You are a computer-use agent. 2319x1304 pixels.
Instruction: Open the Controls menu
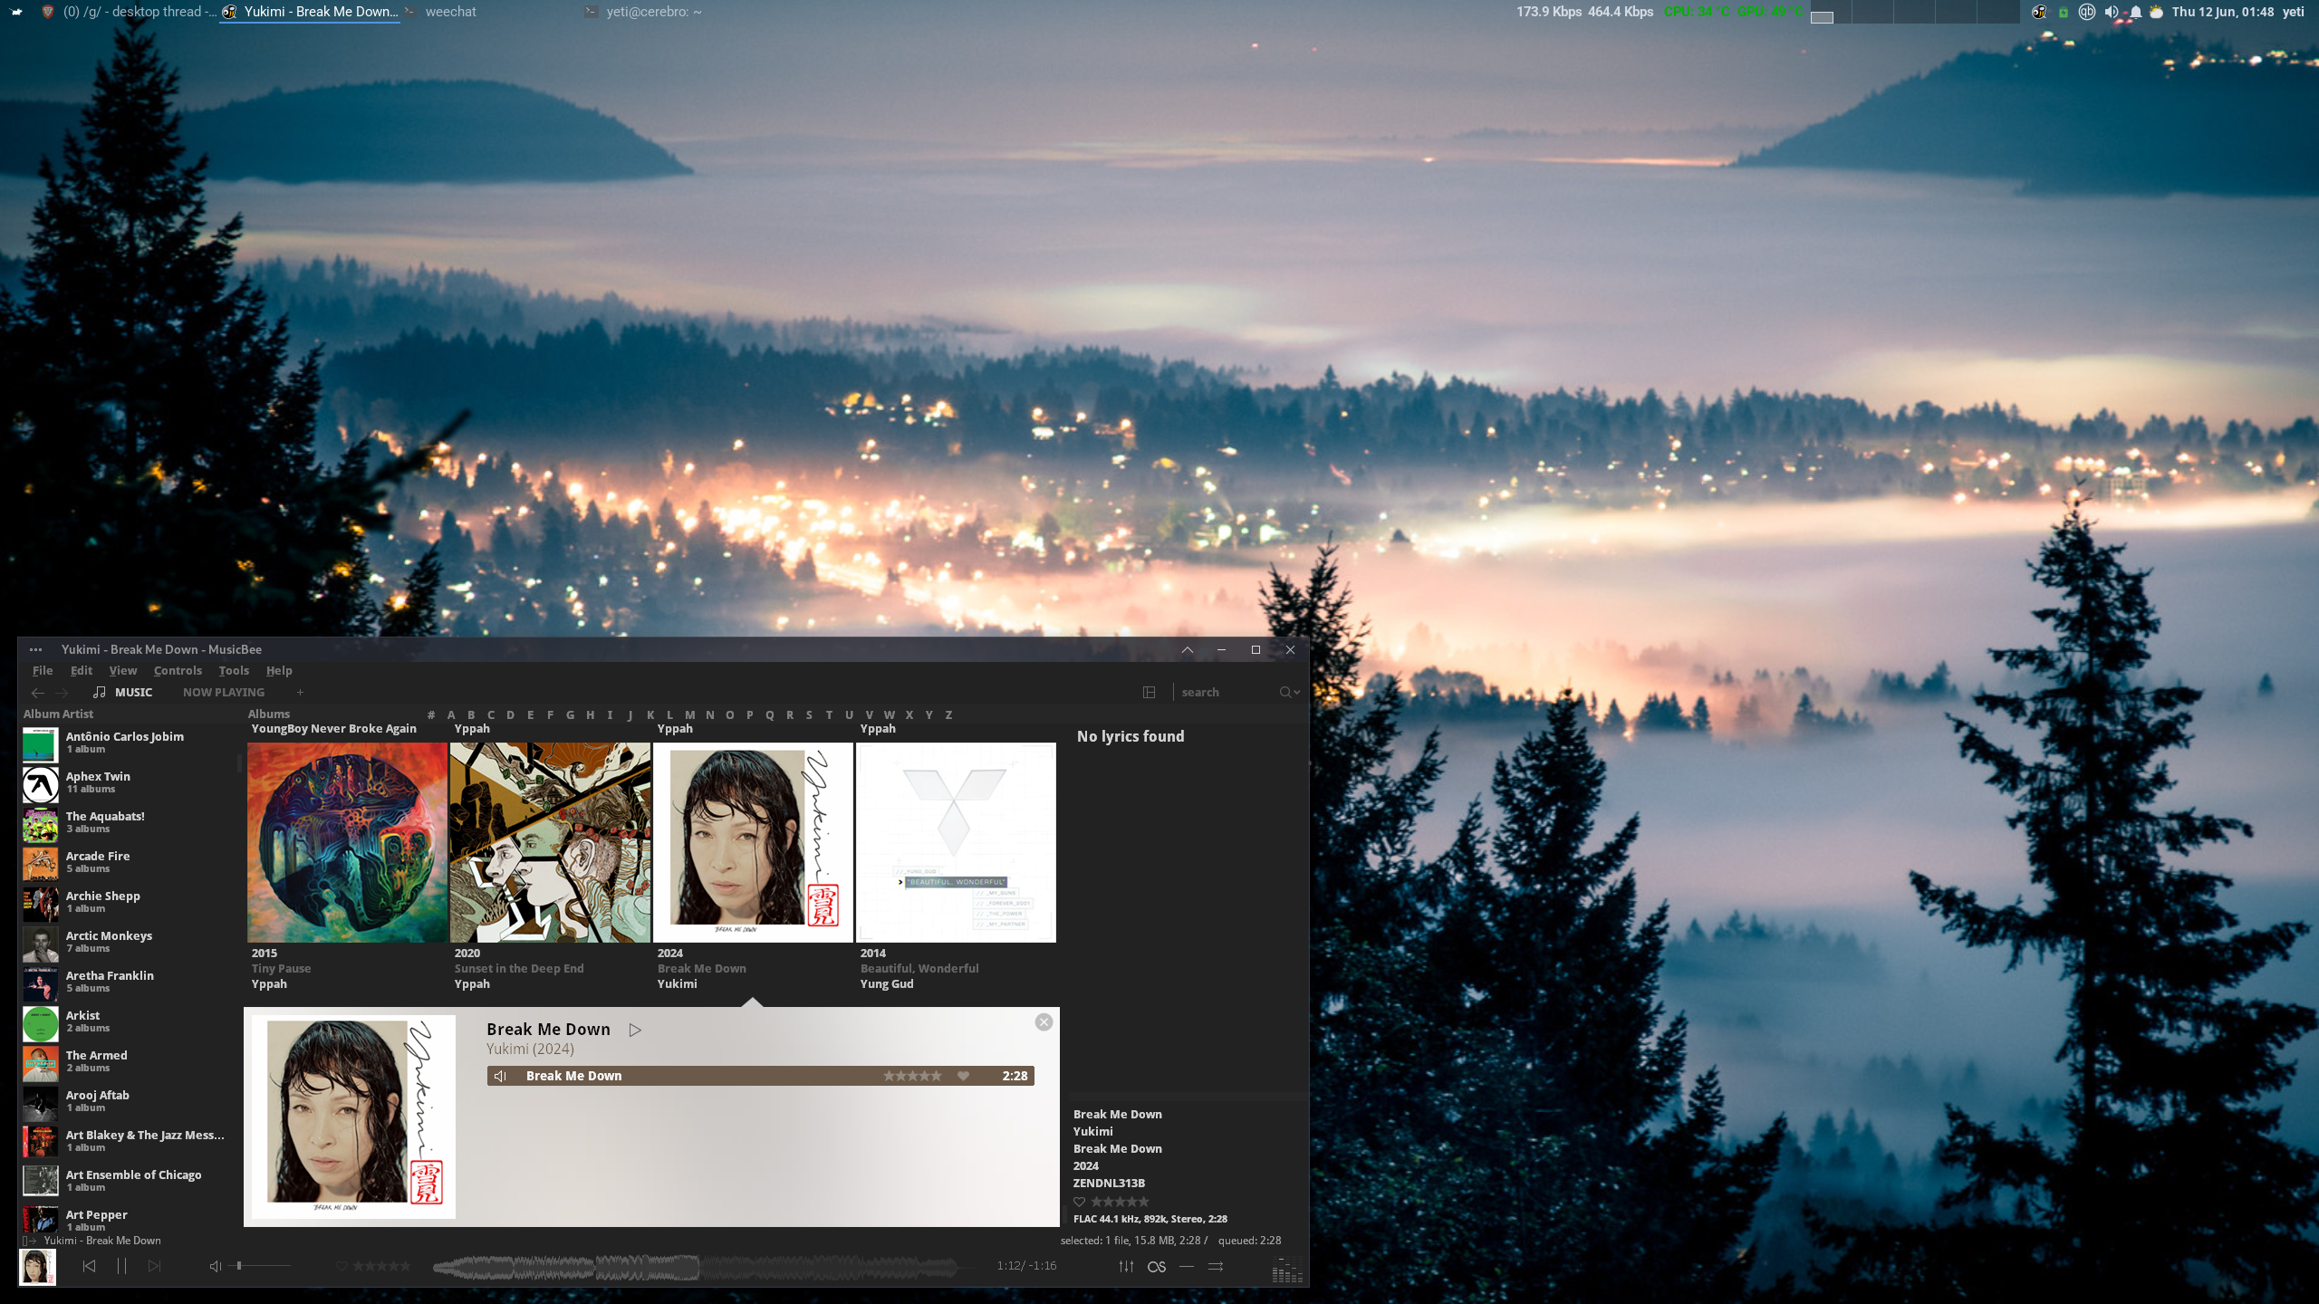pos(178,670)
